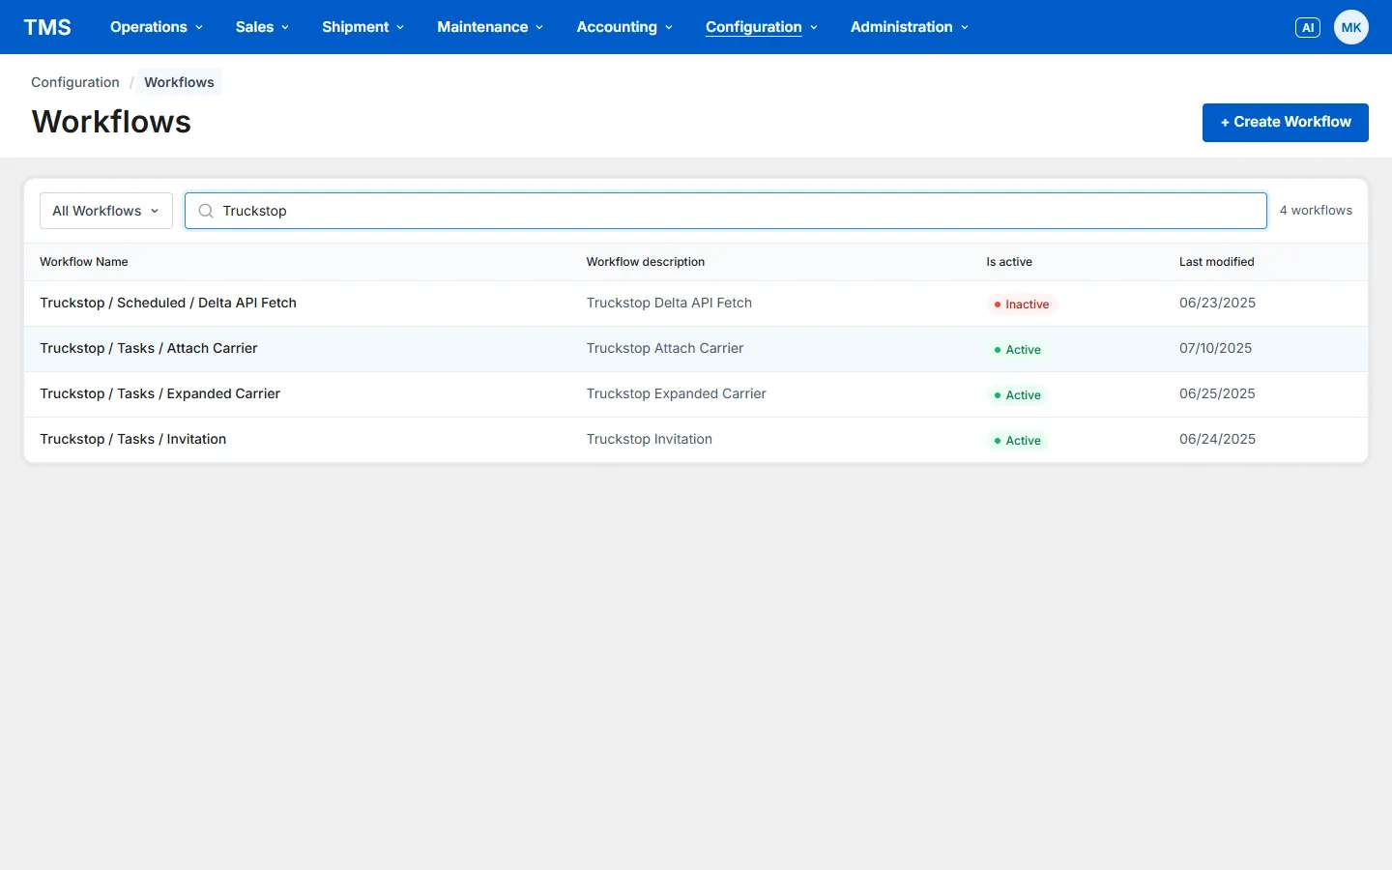Image resolution: width=1392 pixels, height=870 pixels.
Task: Click the TMS logo
Action: (x=47, y=27)
